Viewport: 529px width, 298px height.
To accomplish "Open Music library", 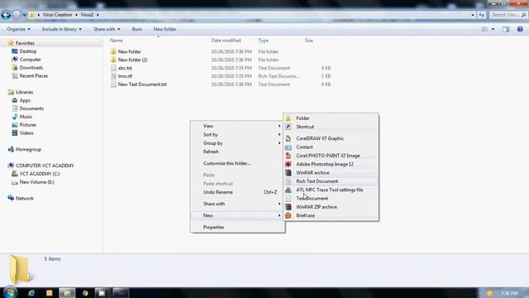I will 26,117.
